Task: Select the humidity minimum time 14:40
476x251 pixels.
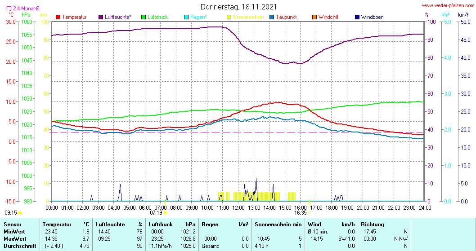Action: click(x=104, y=232)
